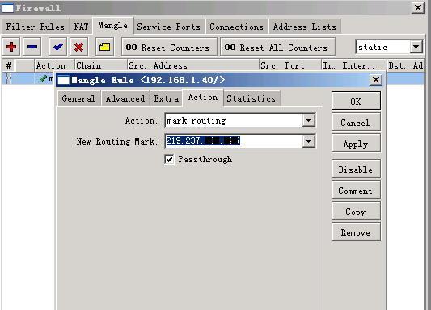Open the Address Lists tab

click(305, 27)
